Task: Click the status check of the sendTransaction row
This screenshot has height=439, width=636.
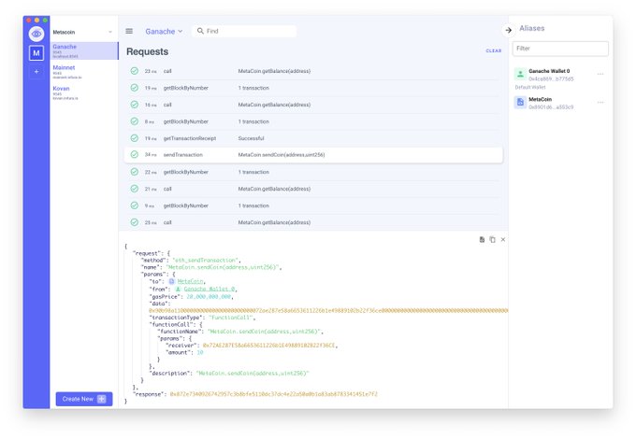Action: [135, 154]
